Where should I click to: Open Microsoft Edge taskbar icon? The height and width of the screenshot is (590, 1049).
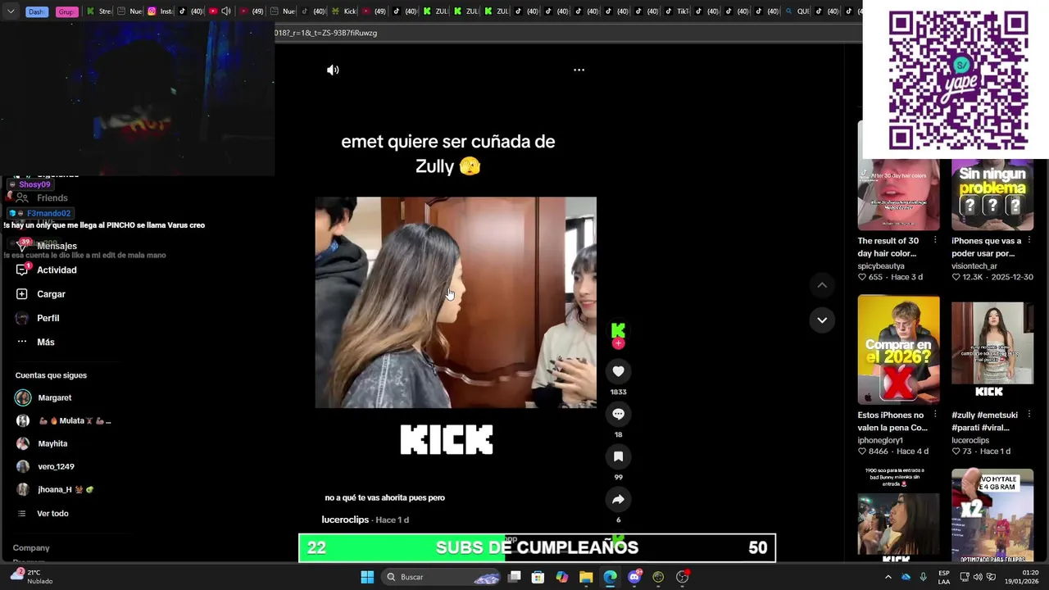click(x=610, y=577)
